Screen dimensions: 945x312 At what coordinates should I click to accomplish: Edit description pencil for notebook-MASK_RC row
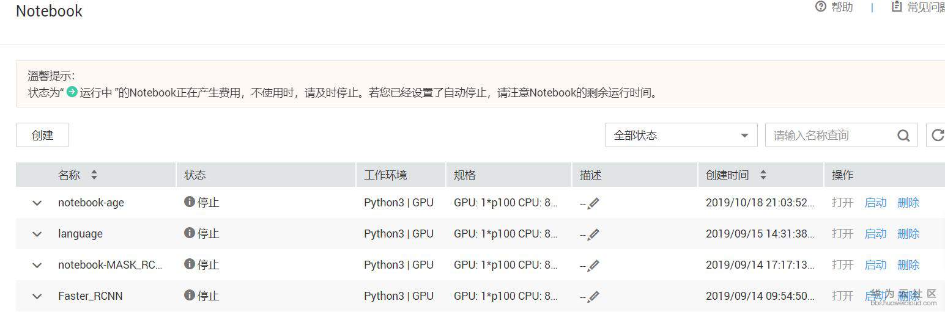(x=593, y=266)
